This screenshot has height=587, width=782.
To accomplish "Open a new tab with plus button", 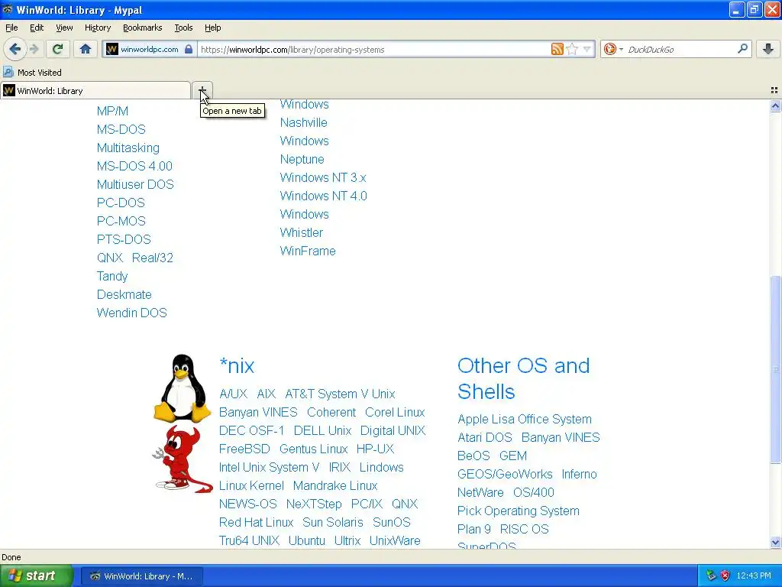I will [x=202, y=90].
